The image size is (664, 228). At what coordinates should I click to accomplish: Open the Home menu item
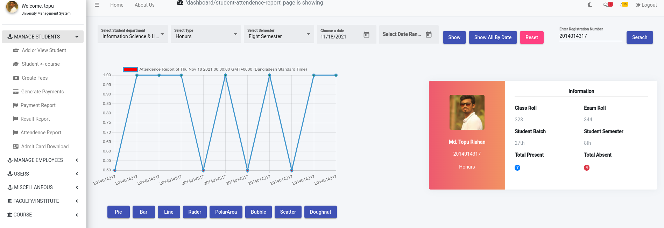click(117, 5)
